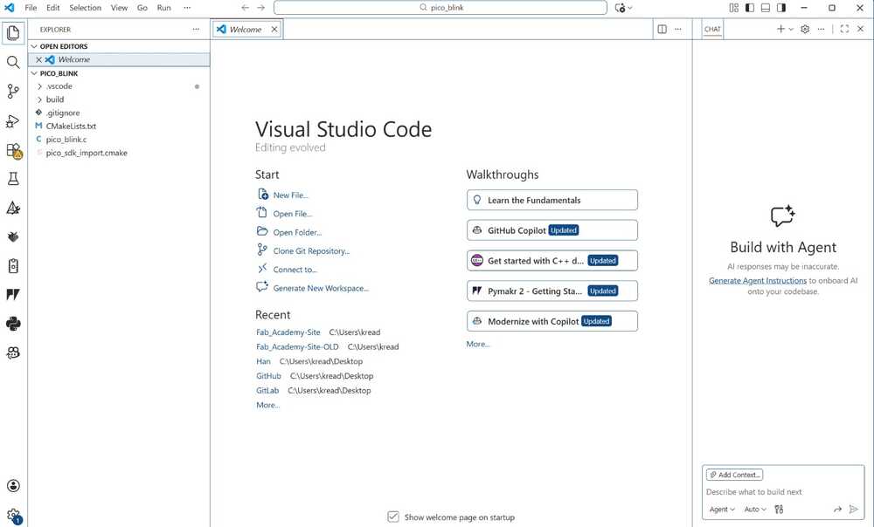Screen dimensions: 874x527
Task: Select the Python extension icon in the sidebar
Action: tap(13, 324)
